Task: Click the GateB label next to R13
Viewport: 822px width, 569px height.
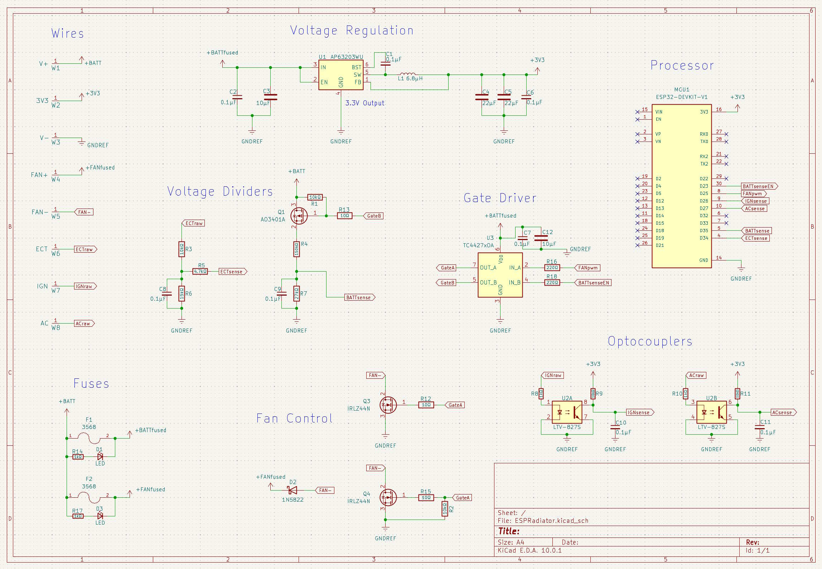Action: click(x=373, y=216)
